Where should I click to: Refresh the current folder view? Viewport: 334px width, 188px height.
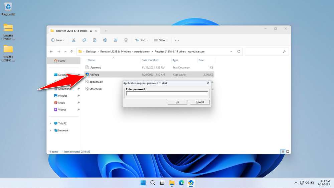239,52
